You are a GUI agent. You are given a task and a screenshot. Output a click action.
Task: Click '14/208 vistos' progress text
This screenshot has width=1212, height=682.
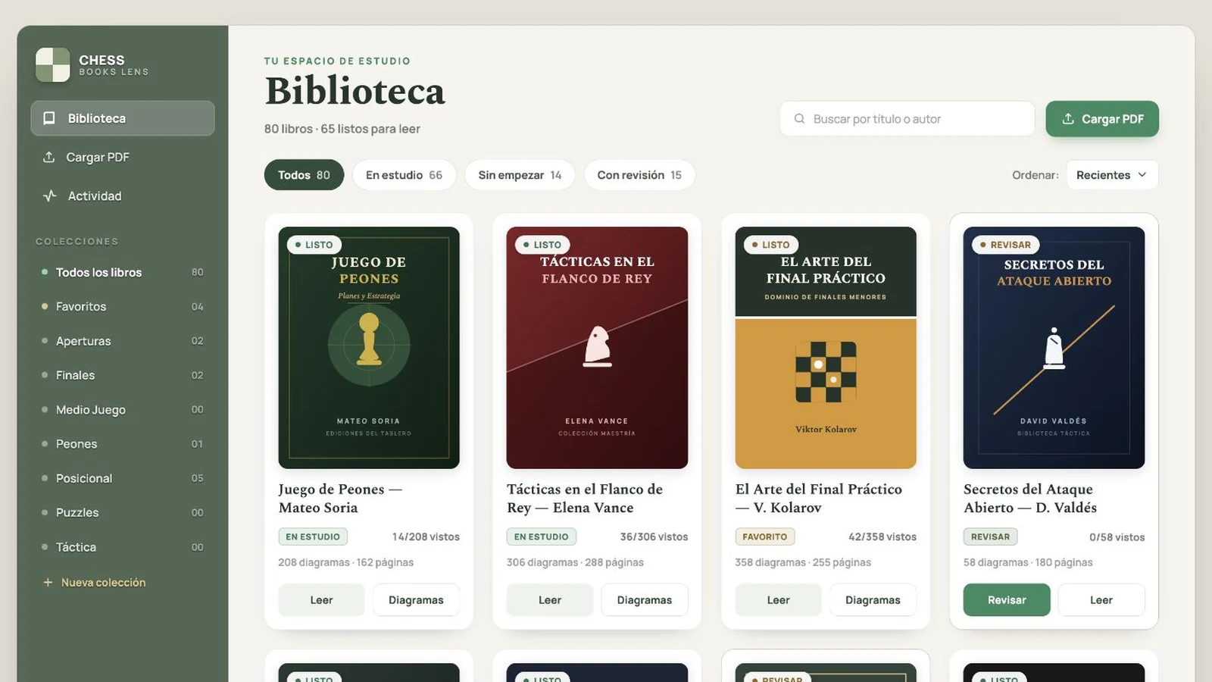click(426, 537)
